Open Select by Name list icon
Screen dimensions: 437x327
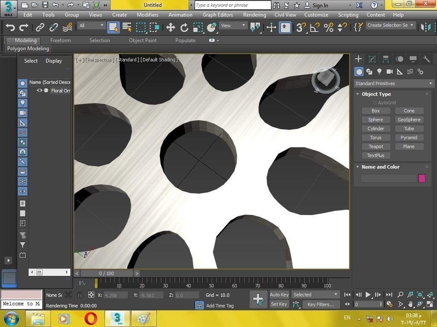[127, 27]
